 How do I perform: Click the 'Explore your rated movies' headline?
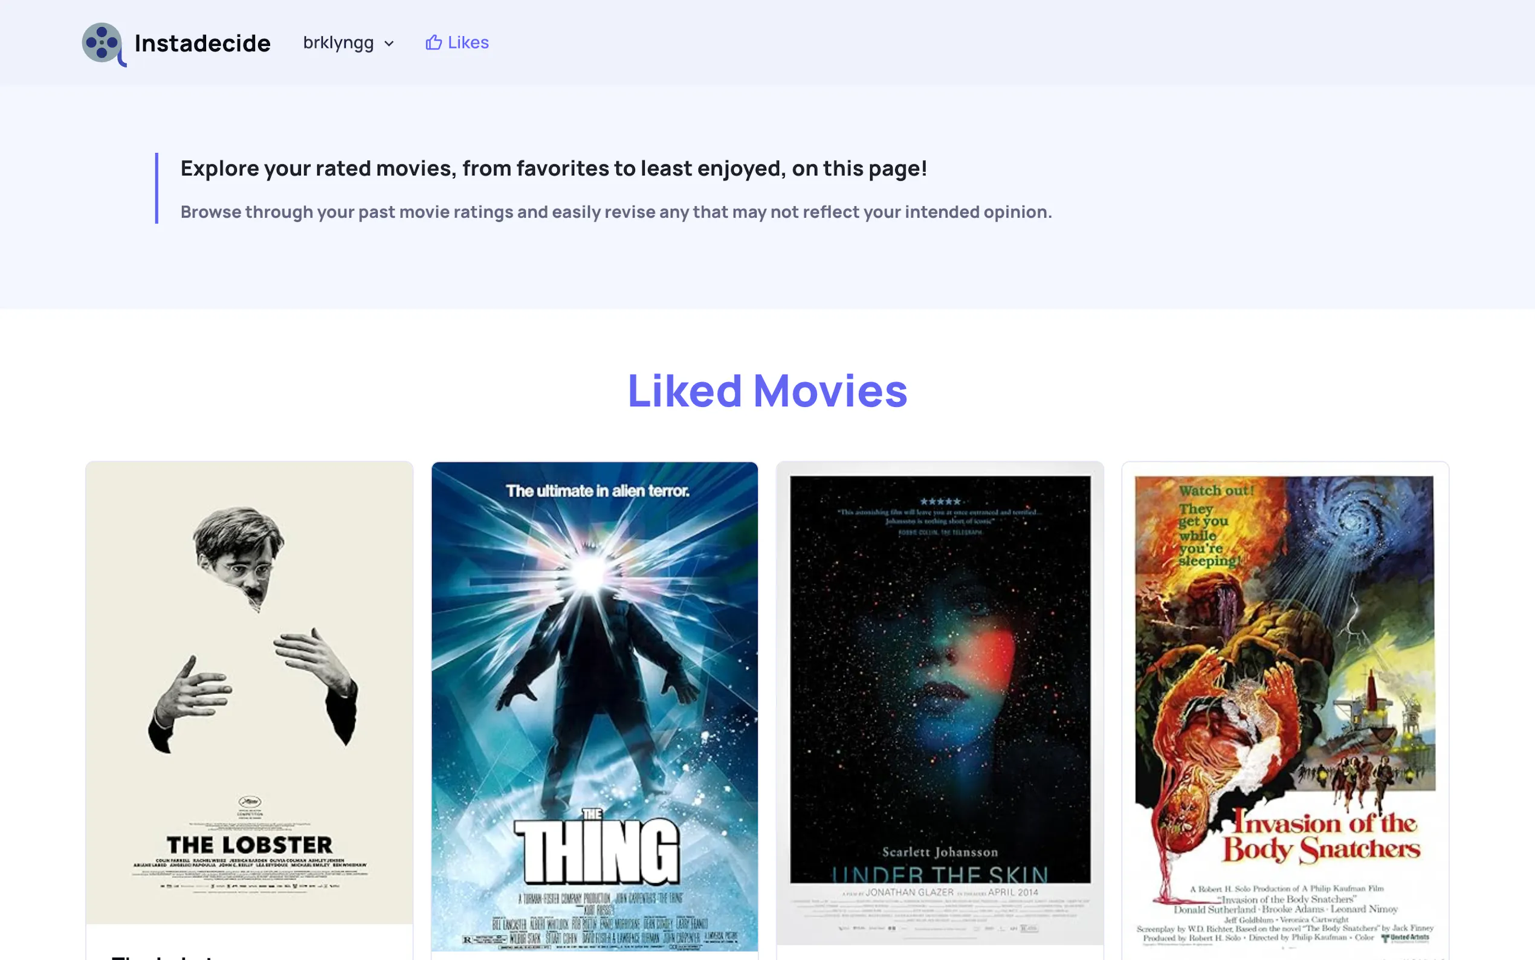pyautogui.click(x=554, y=168)
